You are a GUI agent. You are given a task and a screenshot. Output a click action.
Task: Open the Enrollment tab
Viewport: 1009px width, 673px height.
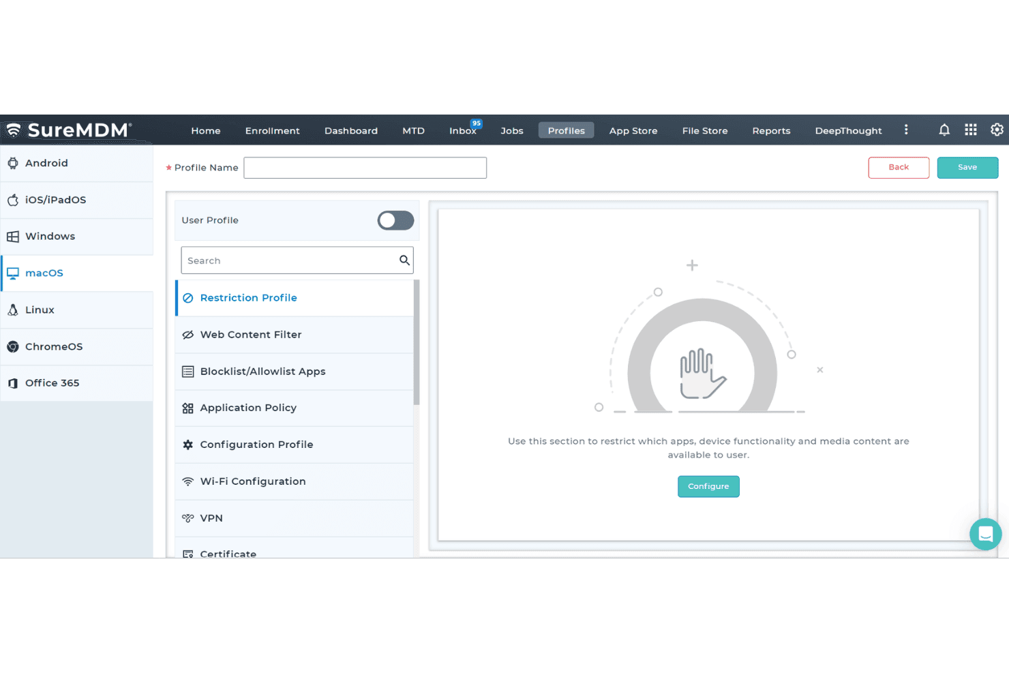point(273,130)
